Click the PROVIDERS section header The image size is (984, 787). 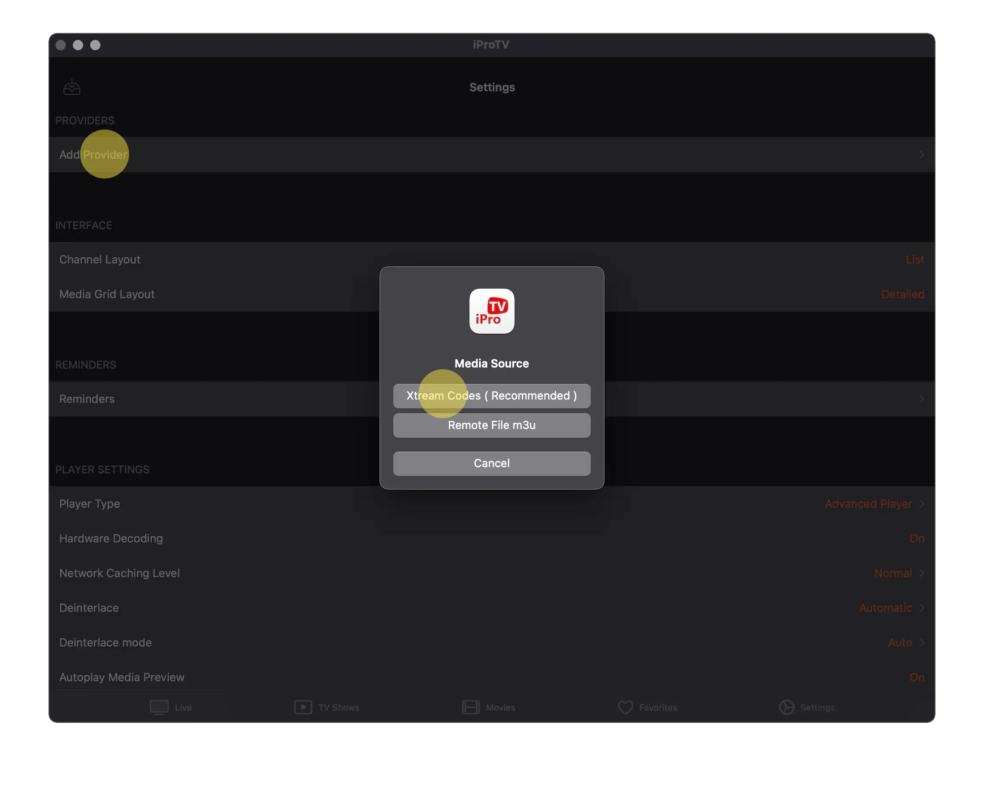(x=85, y=120)
